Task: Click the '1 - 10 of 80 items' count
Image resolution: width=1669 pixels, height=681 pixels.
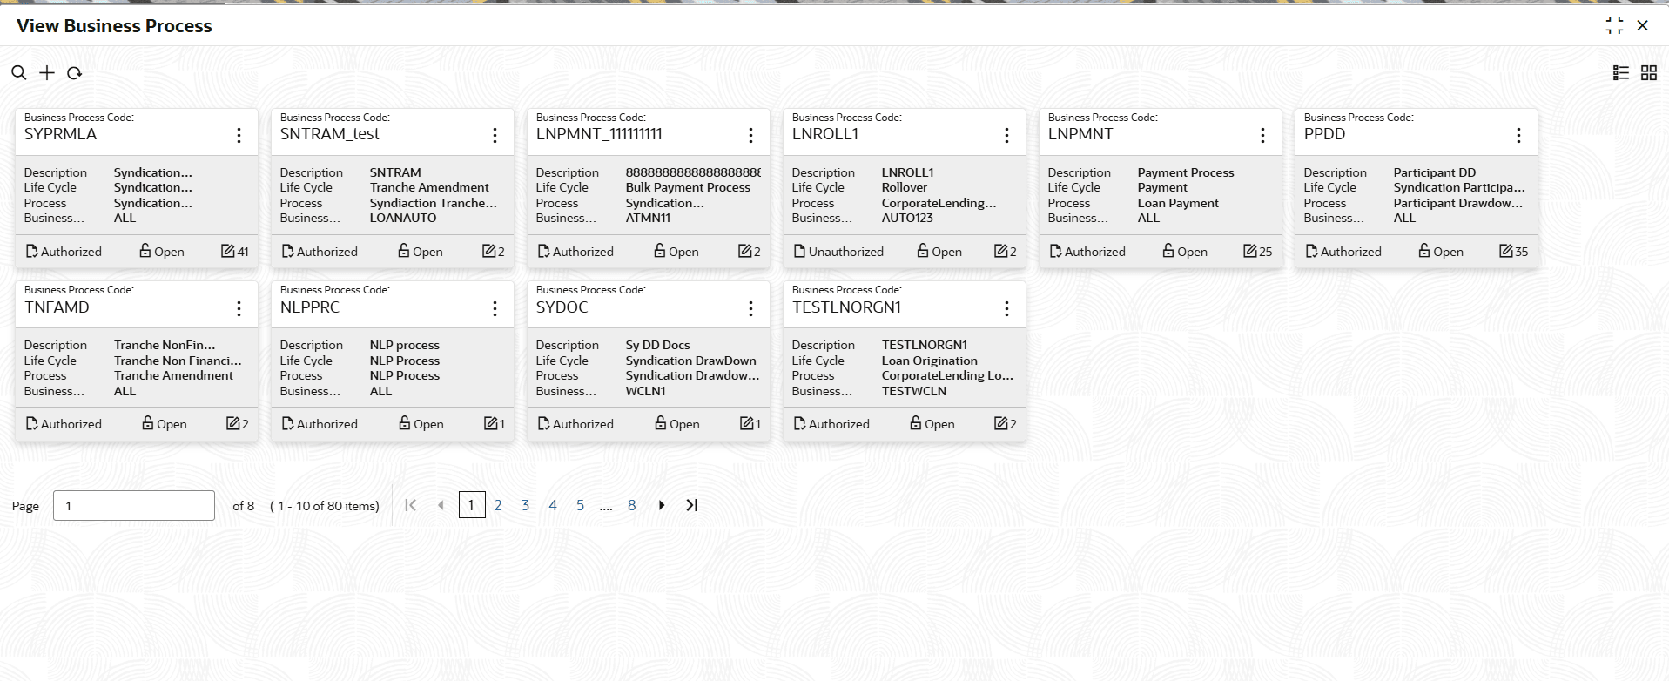Action: 325,506
